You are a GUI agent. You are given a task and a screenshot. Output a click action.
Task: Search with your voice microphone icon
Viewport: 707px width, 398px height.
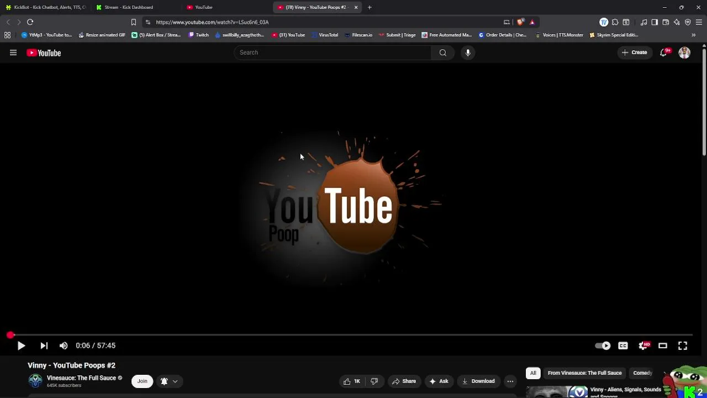point(468,53)
